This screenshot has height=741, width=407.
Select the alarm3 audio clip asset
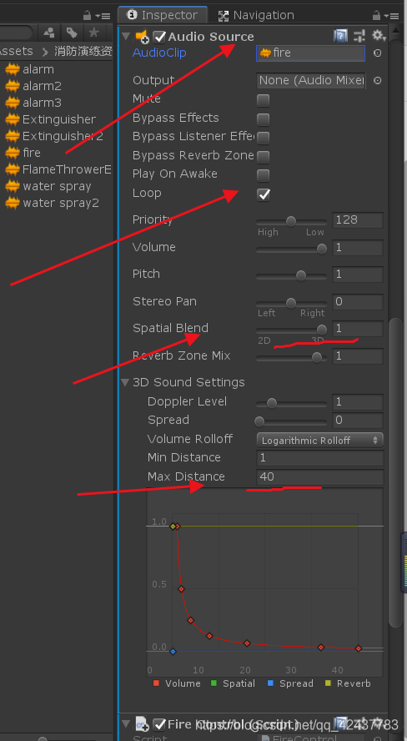click(x=33, y=103)
